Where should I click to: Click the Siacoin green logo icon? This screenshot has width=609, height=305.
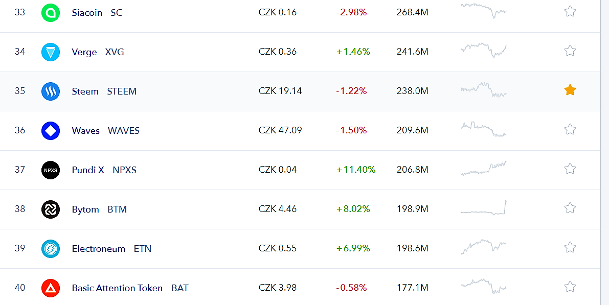51,12
